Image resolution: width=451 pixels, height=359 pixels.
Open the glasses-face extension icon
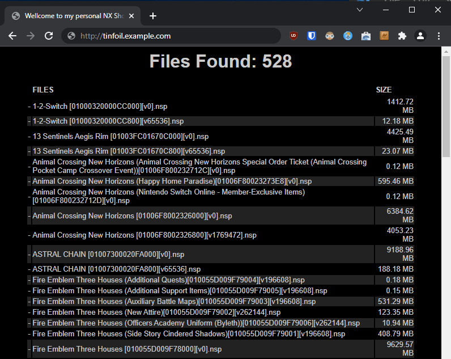click(330, 36)
